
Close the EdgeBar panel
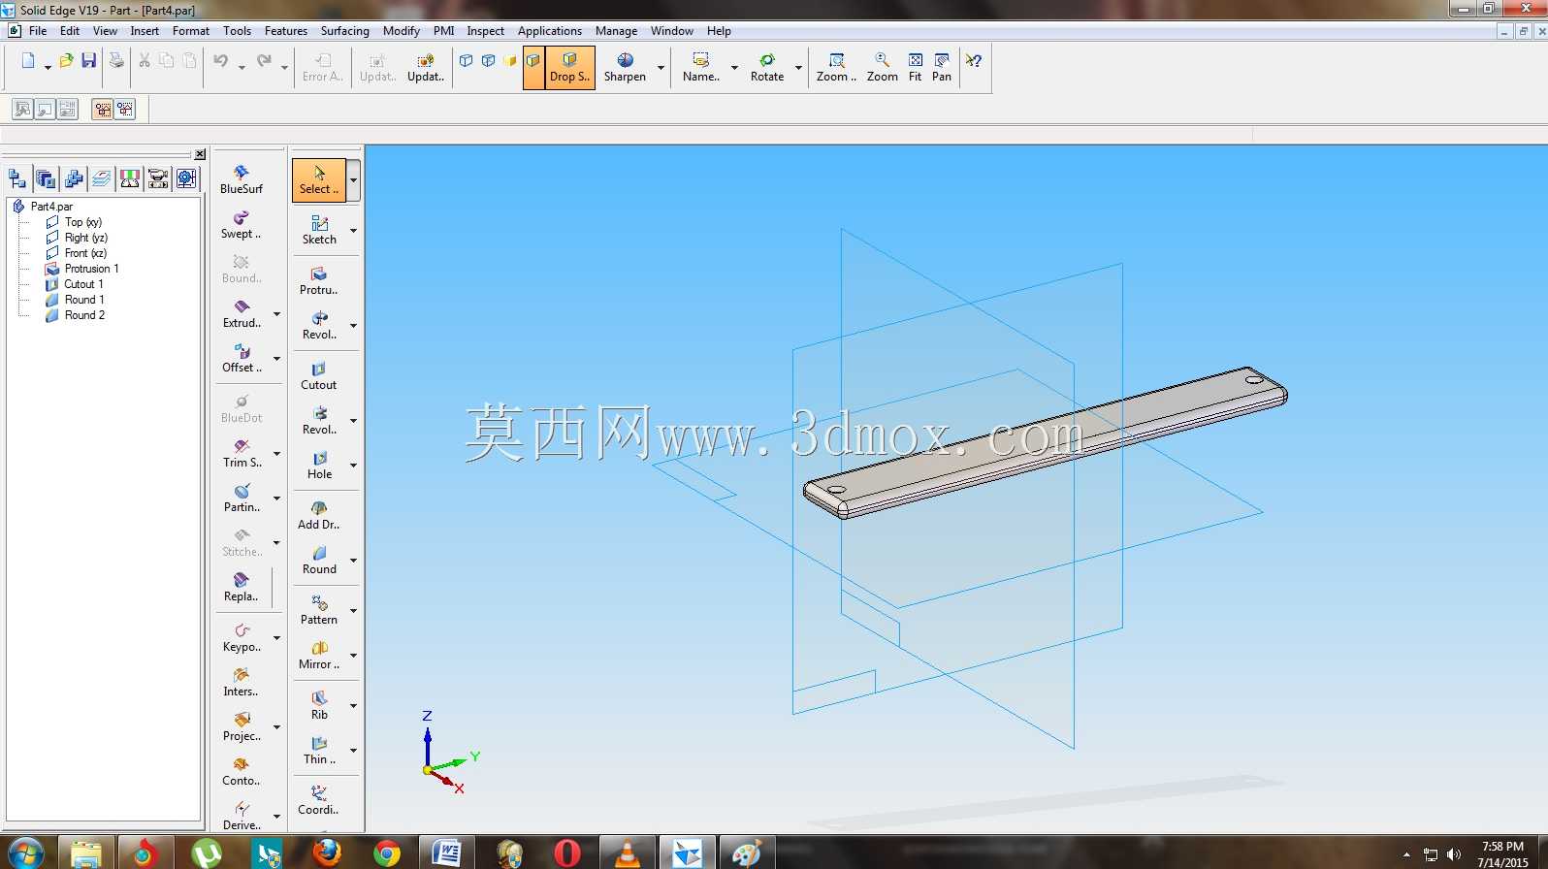(x=200, y=154)
